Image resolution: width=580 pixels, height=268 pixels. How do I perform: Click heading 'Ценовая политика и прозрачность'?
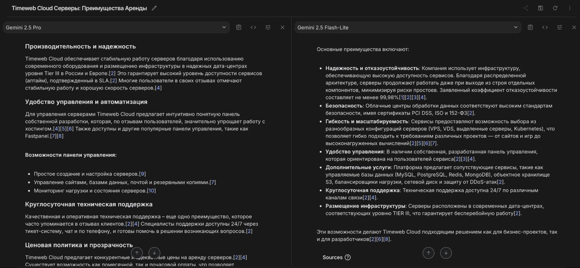tap(79, 245)
